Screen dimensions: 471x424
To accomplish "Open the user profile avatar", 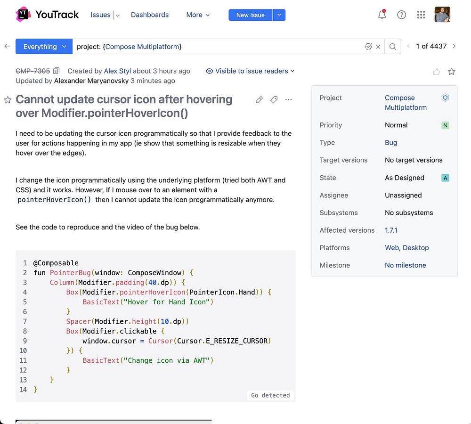I will point(442,15).
